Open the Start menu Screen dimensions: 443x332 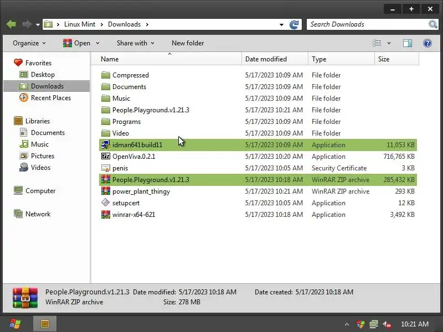[16, 324]
